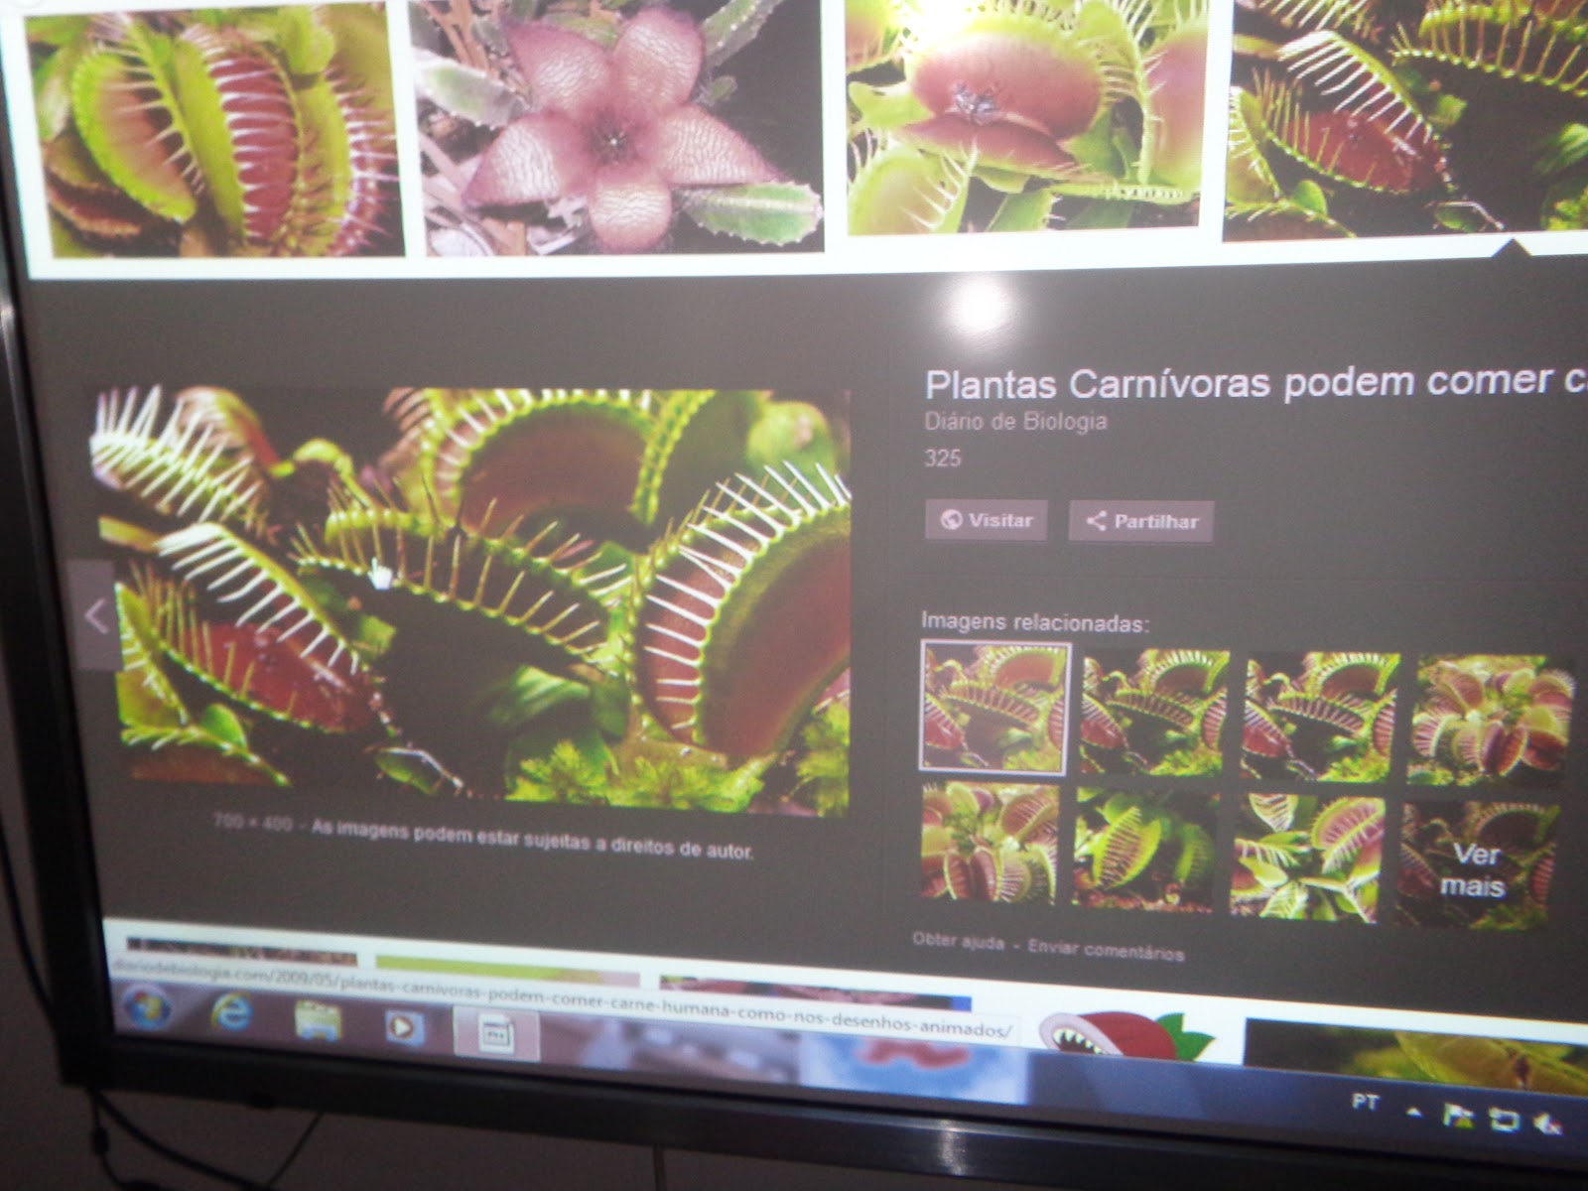The height and width of the screenshot is (1191, 1588).
Task: Click the Visitar button
Action: point(987,520)
